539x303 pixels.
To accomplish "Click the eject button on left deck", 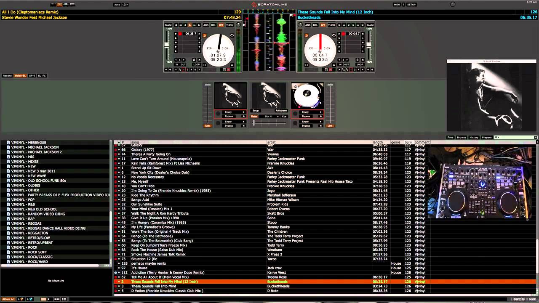I will pos(232,65).
